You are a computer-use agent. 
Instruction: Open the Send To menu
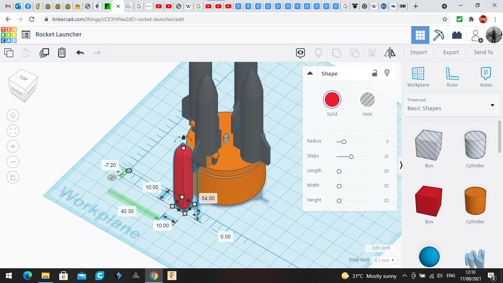[x=483, y=52]
